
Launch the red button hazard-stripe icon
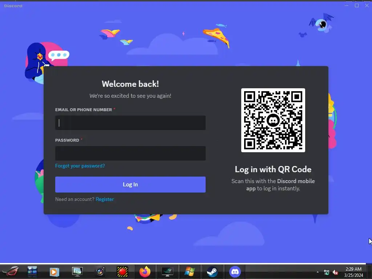122,272
